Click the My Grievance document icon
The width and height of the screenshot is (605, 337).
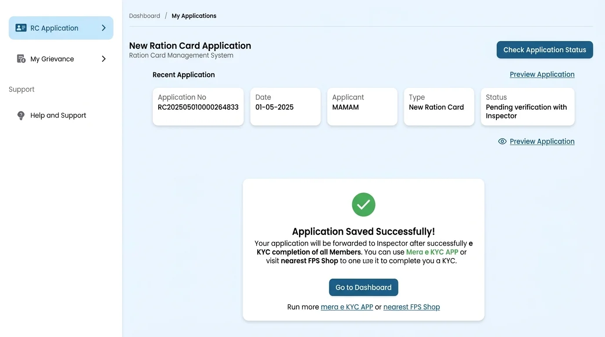pos(21,59)
